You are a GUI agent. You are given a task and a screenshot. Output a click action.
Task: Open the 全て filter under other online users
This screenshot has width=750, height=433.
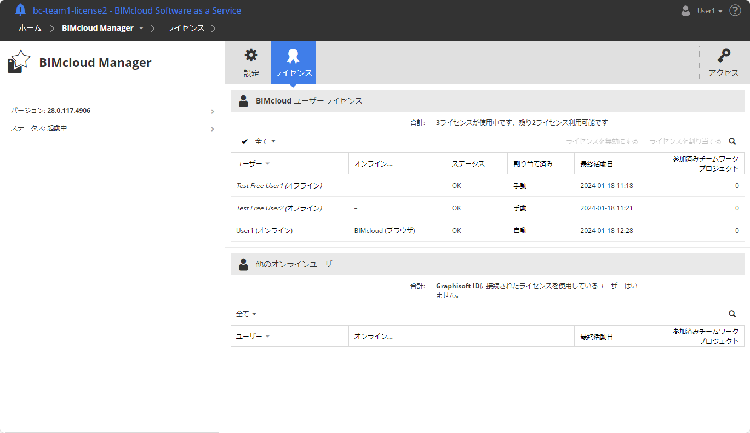(x=246, y=314)
